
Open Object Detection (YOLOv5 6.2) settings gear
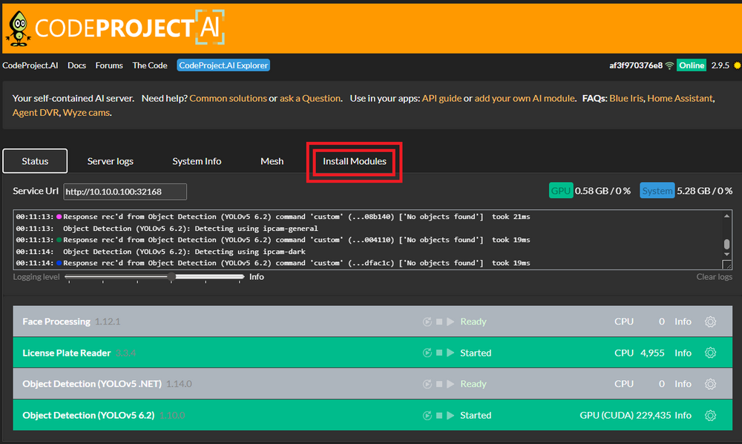pyautogui.click(x=710, y=416)
